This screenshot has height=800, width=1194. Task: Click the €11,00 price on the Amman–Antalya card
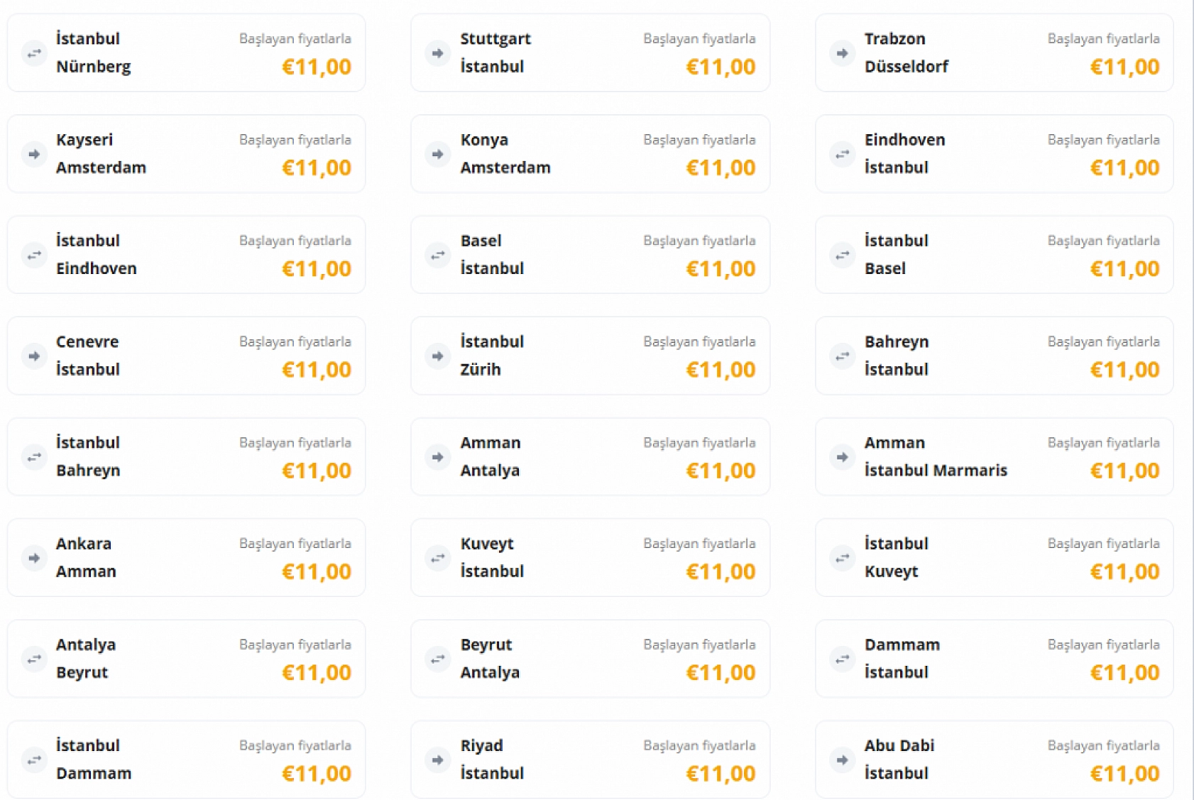720,471
